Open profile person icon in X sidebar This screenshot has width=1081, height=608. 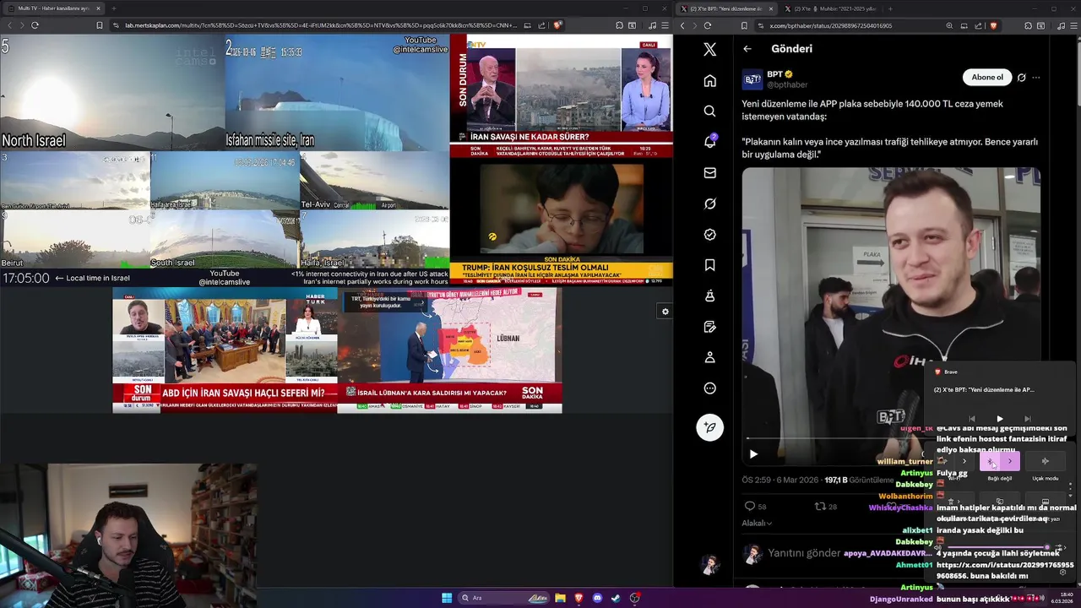tap(709, 357)
